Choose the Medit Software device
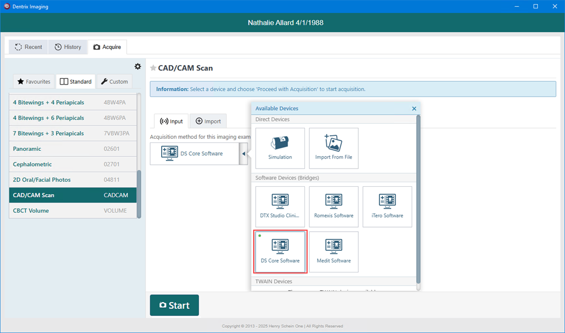Viewport: 565px width, 333px height. coord(333,252)
